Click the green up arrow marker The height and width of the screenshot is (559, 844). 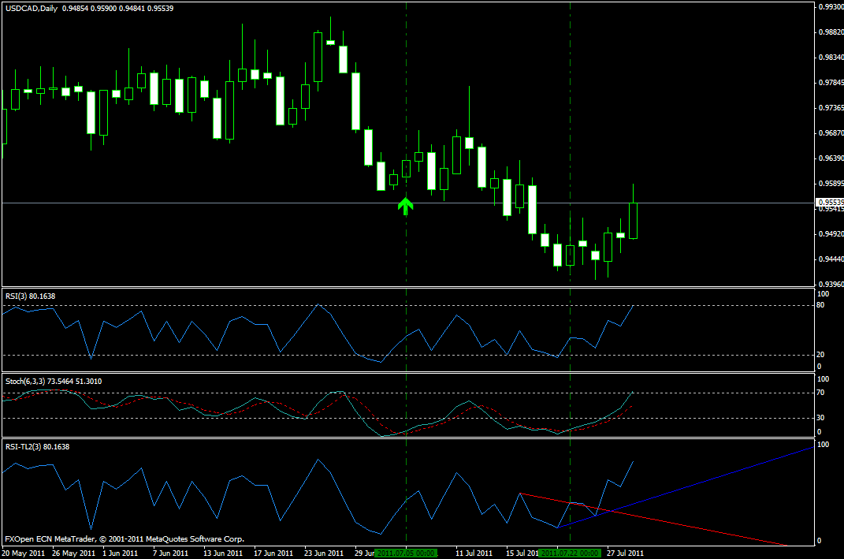click(x=405, y=207)
